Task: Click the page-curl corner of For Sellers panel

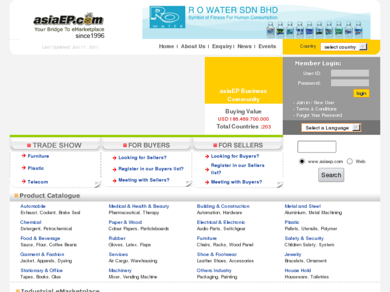Action: pos(280,184)
